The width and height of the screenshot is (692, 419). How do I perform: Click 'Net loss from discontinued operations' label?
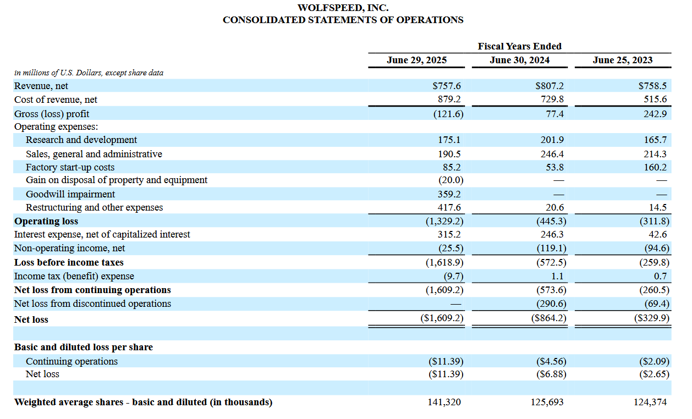92,304
